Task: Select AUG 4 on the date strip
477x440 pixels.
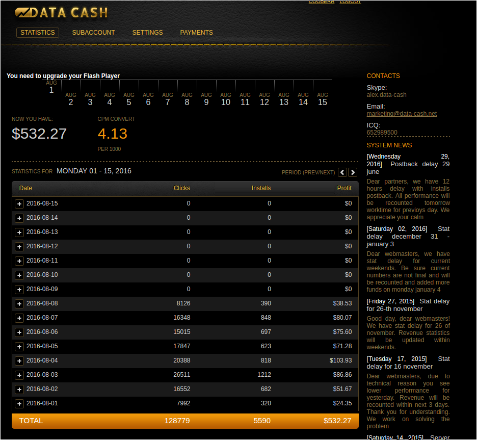Action: (110, 99)
